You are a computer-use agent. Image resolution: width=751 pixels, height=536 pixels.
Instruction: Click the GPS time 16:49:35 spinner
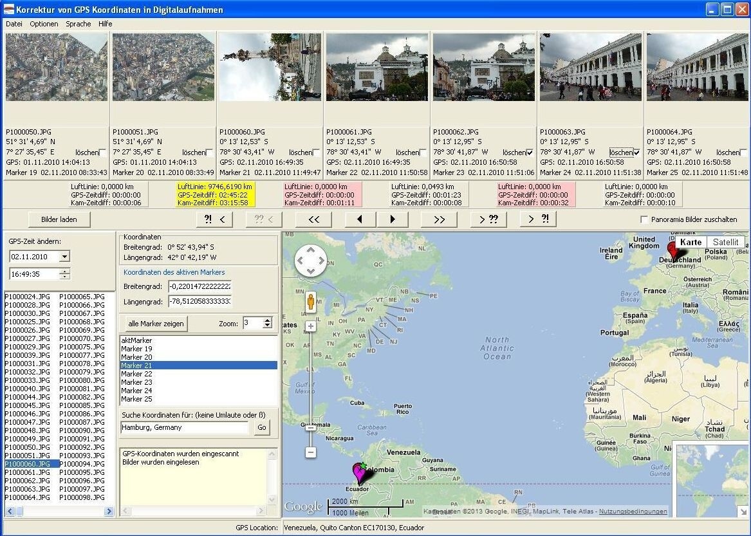(64, 274)
